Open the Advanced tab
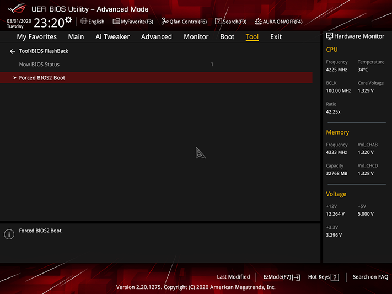Viewport: 392px width, 294px height. click(157, 37)
